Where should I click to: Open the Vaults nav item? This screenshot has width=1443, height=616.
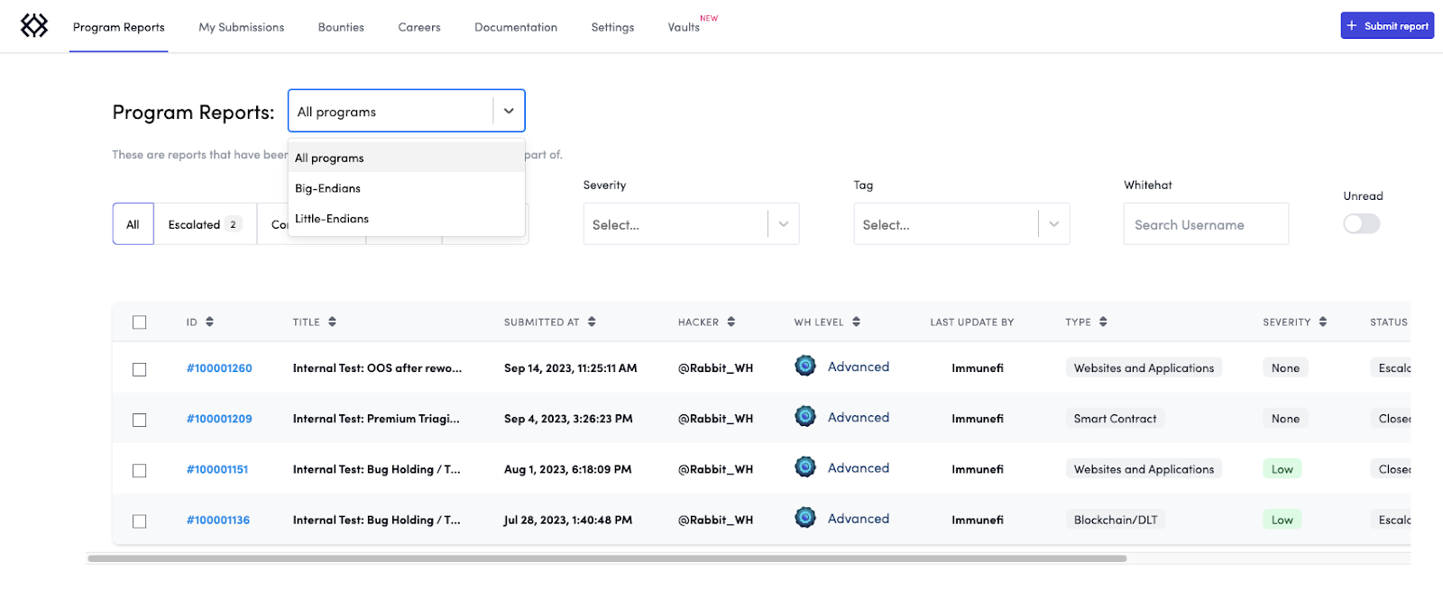pyautogui.click(x=684, y=27)
